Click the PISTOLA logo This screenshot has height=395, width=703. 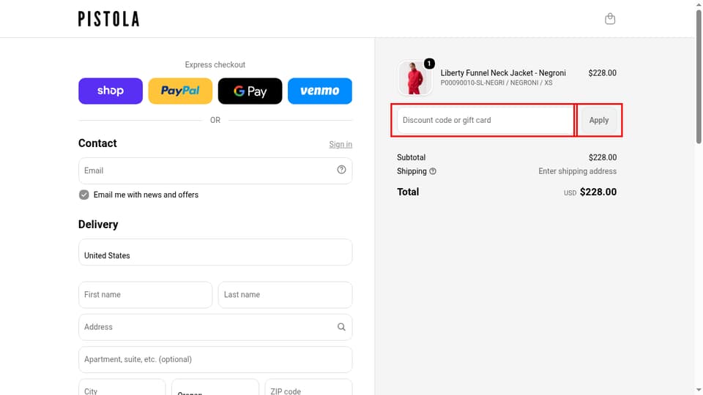click(x=109, y=19)
